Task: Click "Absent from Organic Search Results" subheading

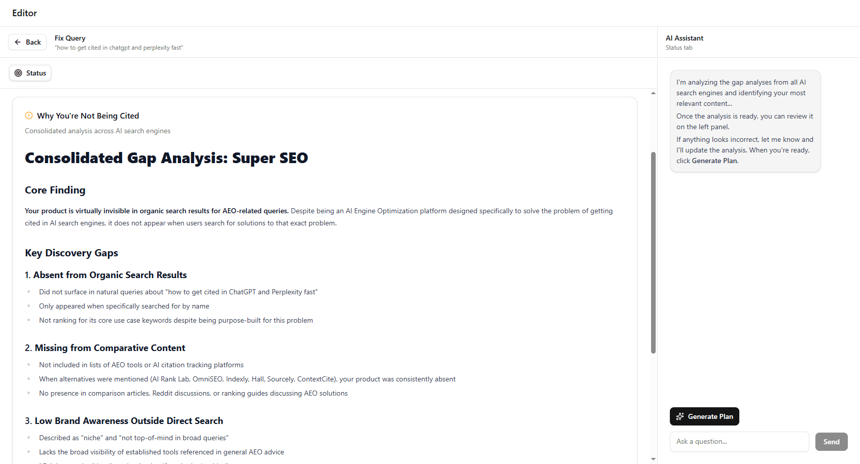Action: point(110,275)
